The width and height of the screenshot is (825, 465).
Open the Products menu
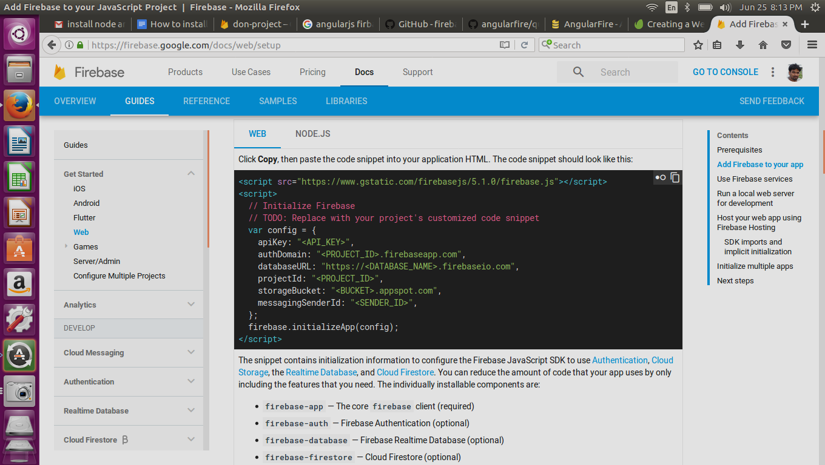185,72
